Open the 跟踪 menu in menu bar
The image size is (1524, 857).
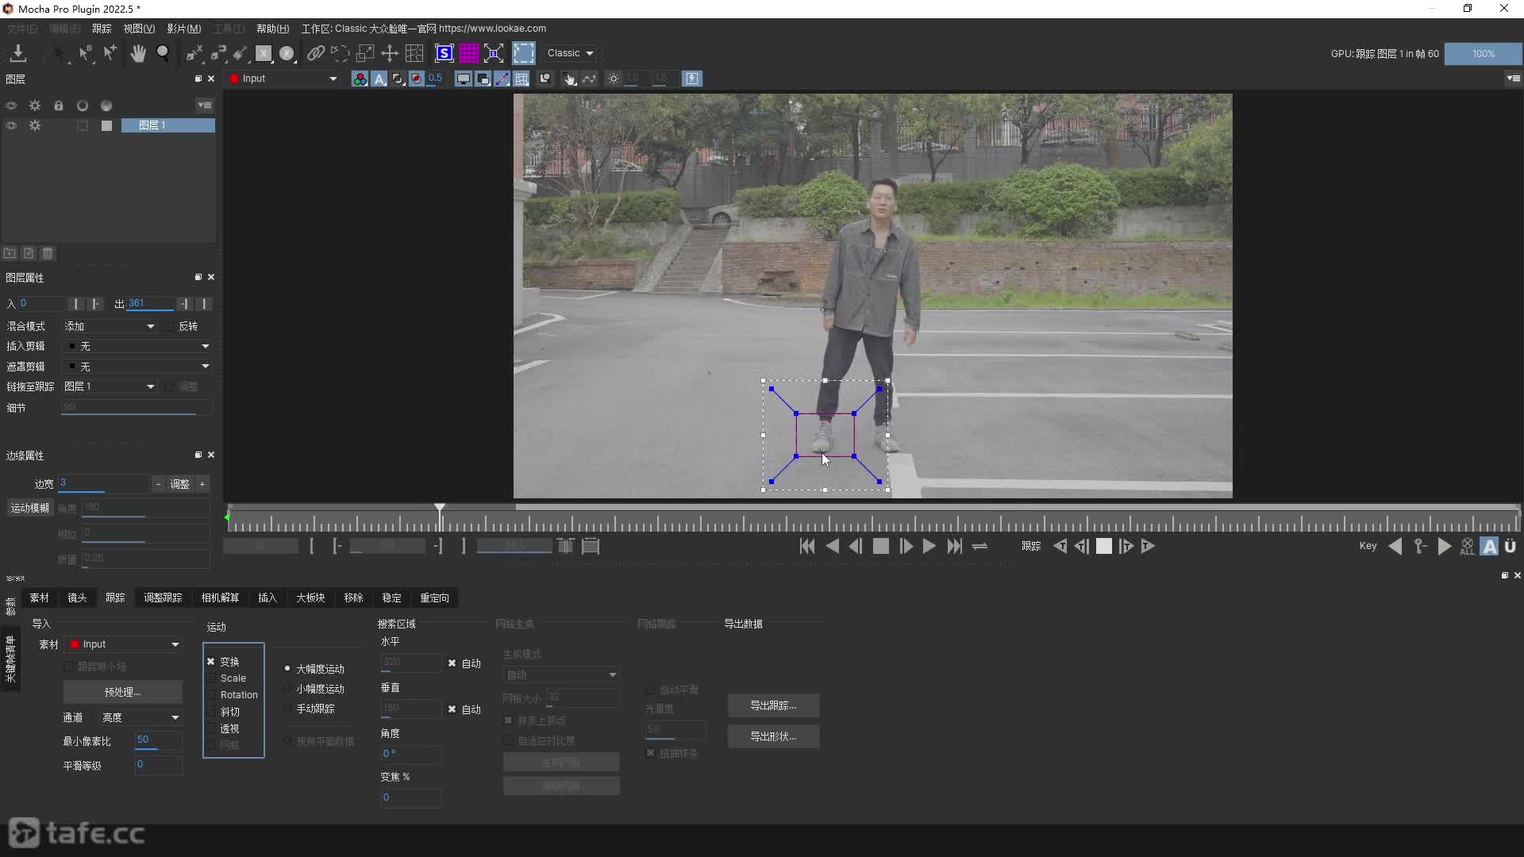(102, 29)
